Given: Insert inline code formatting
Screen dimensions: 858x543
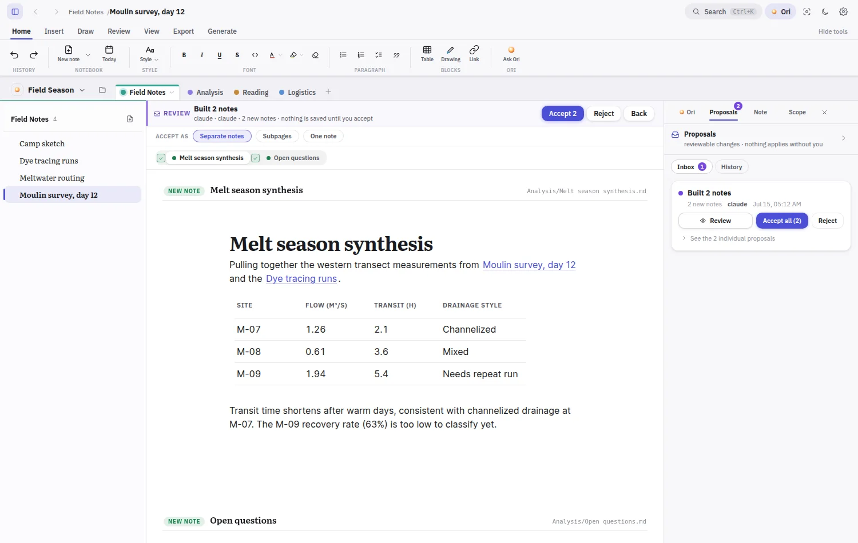Looking at the screenshot, I should 255,55.
